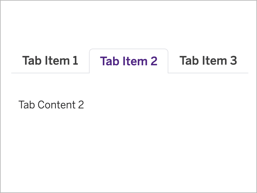Choose the leftmost tab, Tab Item 1
This screenshot has width=257, height=193.
[x=50, y=60]
